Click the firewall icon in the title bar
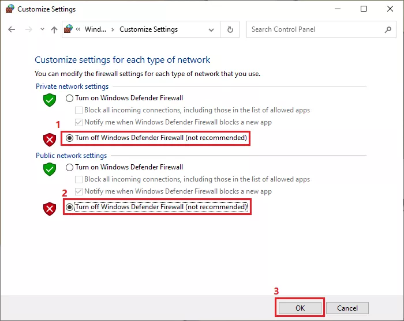 (10, 9)
